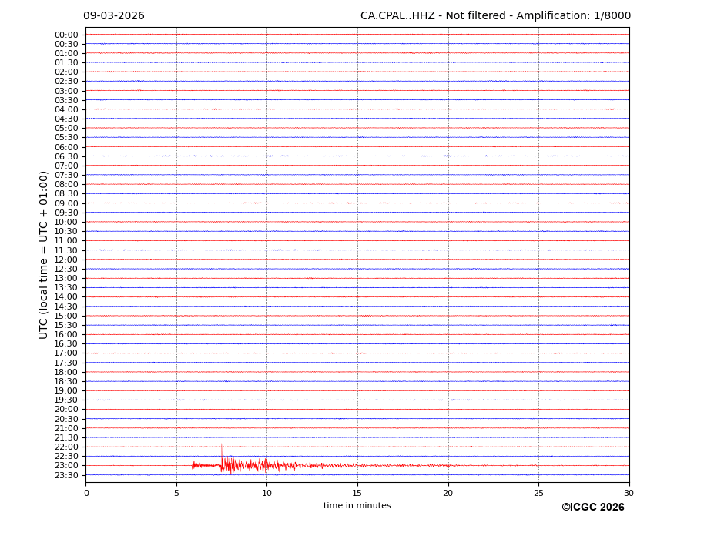Click the date label 09-03-2026

pos(113,16)
